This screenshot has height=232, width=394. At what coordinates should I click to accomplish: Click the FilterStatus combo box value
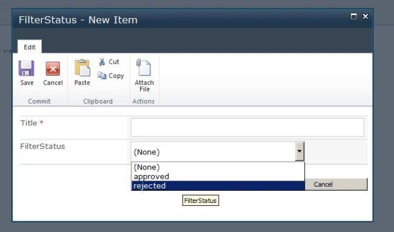click(213, 151)
